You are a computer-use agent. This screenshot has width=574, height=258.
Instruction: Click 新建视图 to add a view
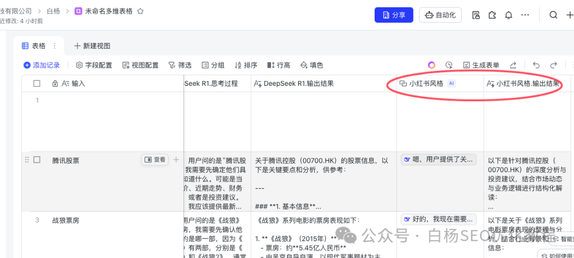point(92,46)
